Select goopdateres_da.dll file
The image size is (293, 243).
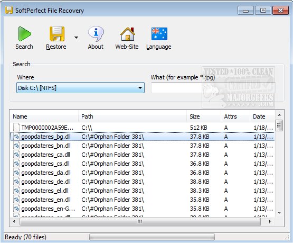pos(143,173)
